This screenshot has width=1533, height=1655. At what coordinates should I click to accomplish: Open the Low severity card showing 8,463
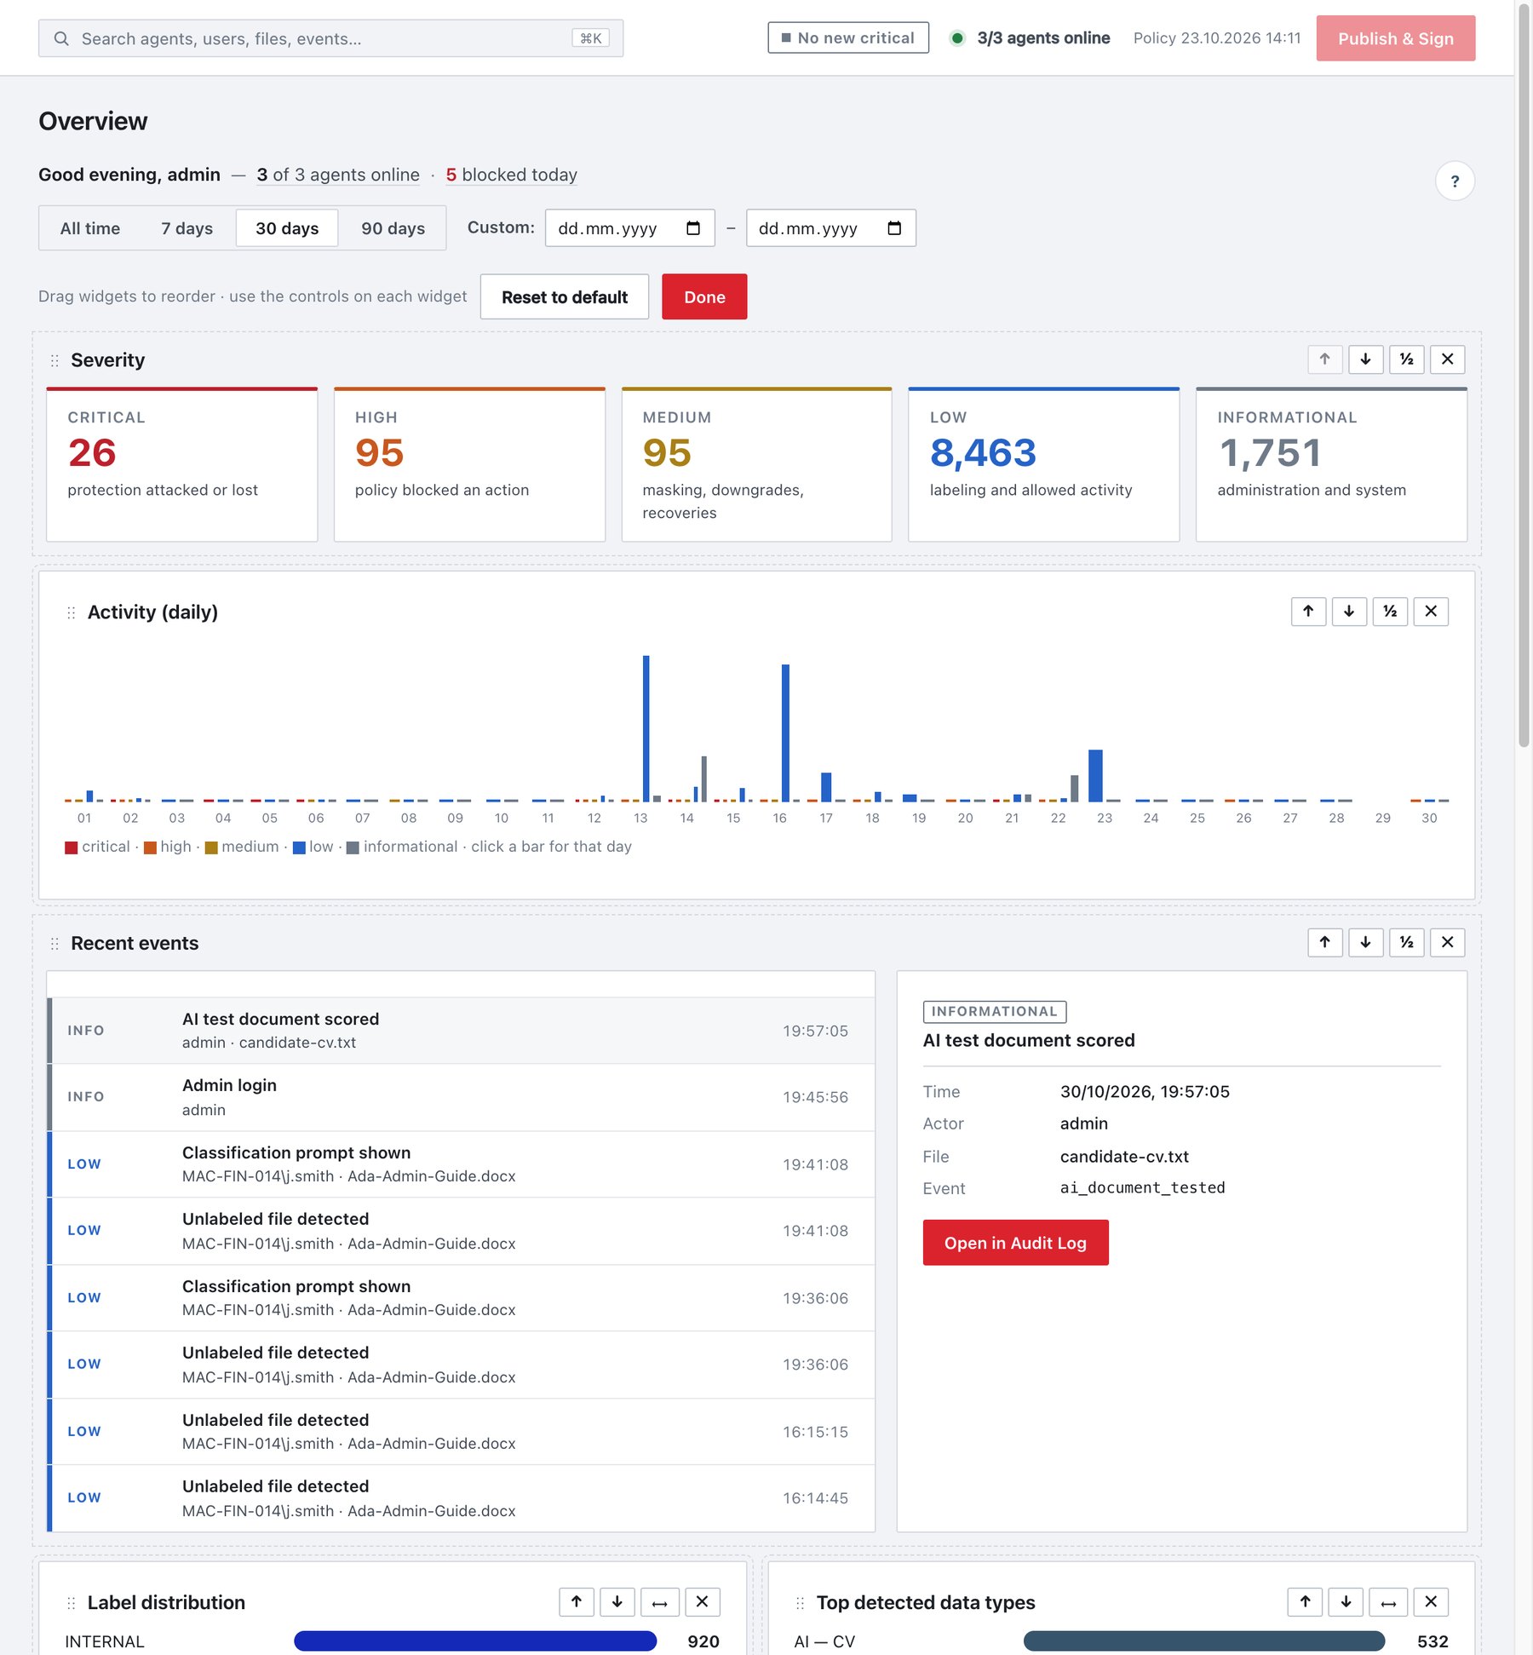coord(1043,465)
